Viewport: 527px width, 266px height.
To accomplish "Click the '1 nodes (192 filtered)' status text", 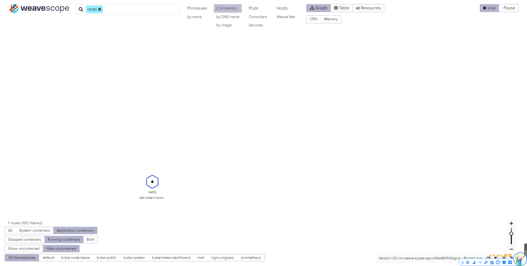I will coord(25,223).
